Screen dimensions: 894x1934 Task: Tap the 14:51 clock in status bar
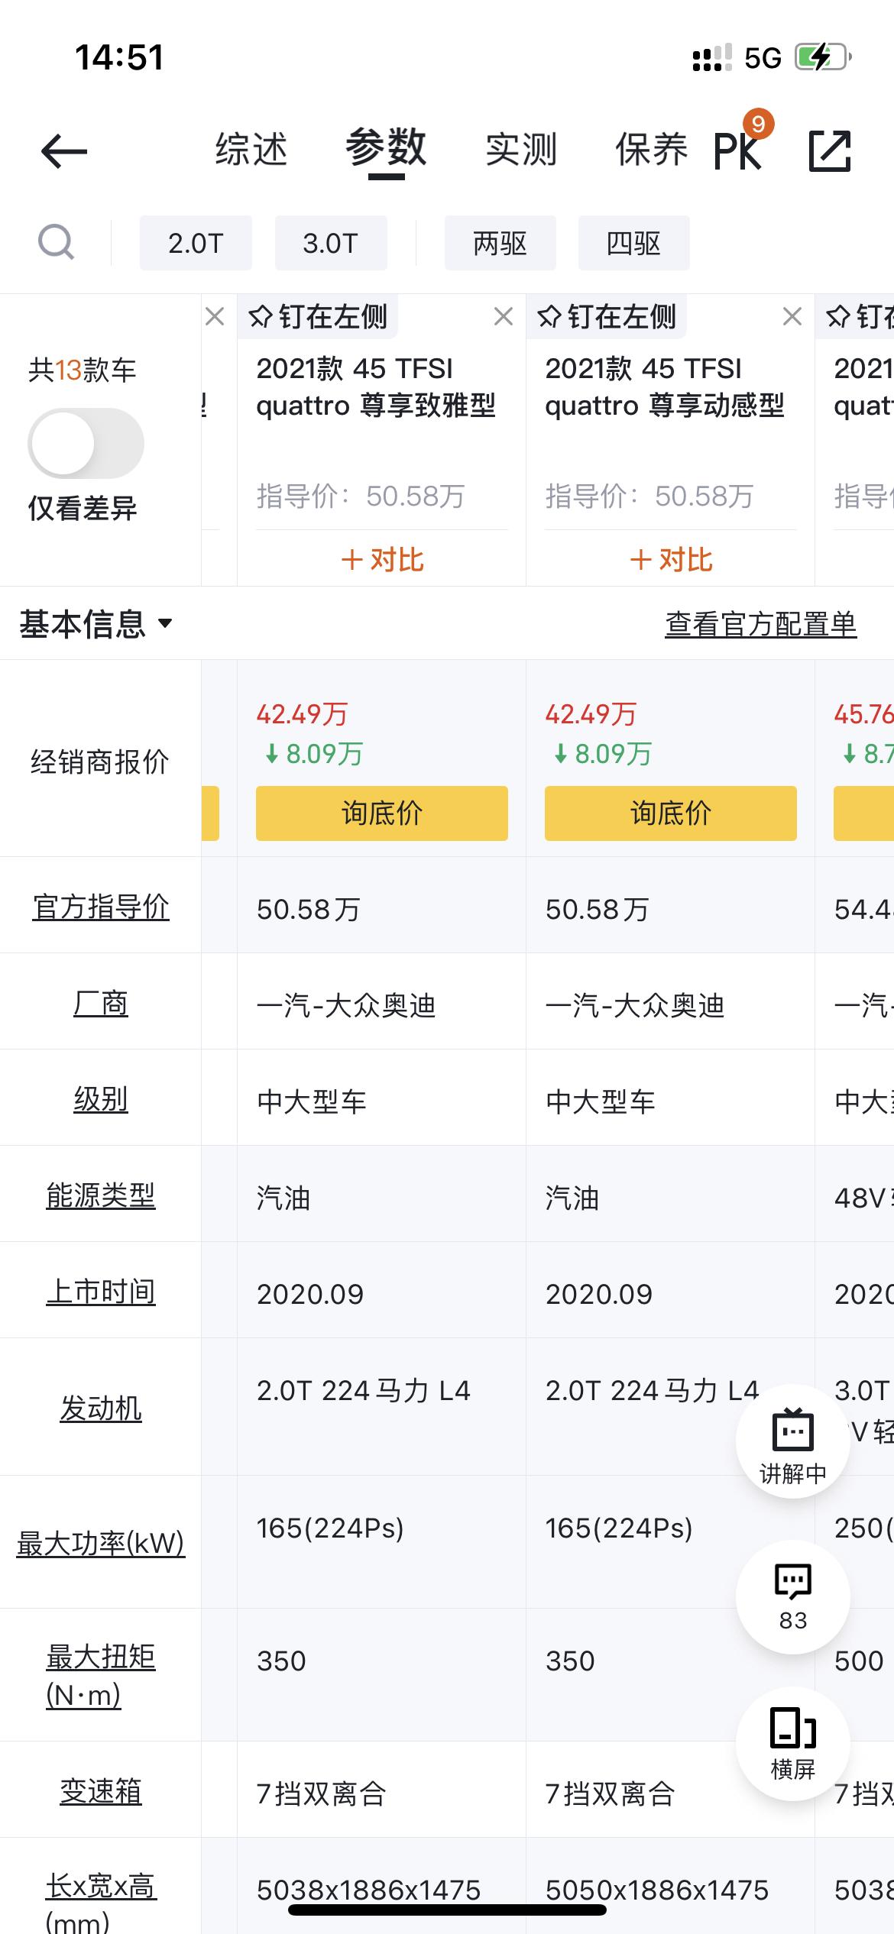click(x=119, y=57)
